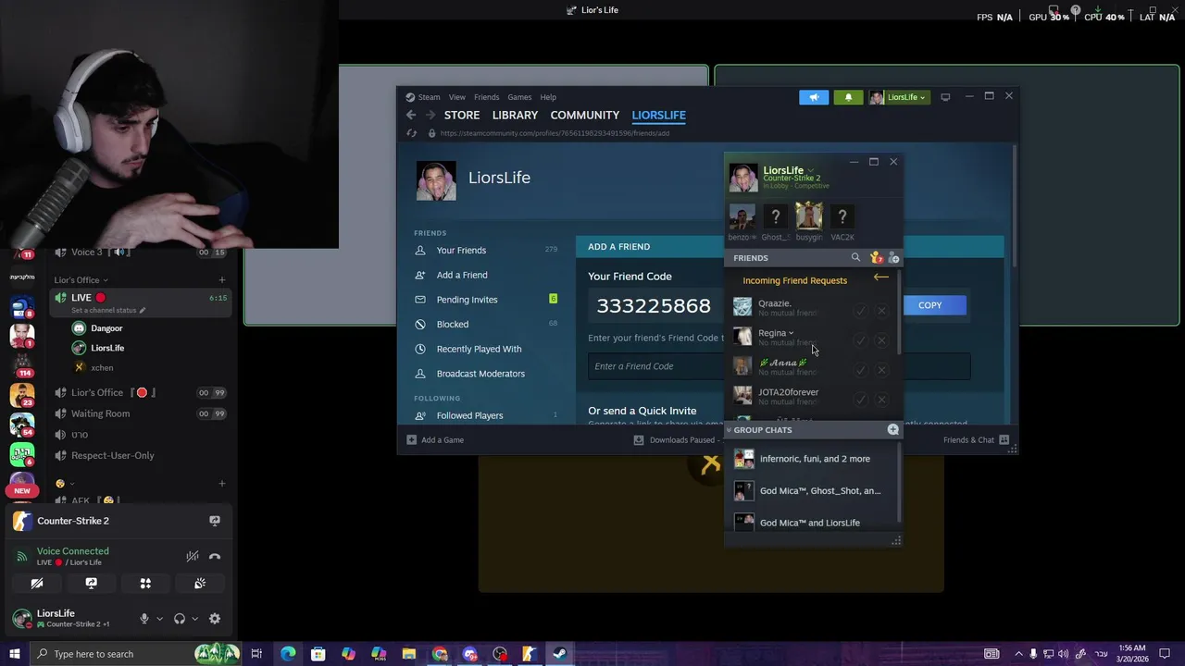Search friends with magnifier icon
This screenshot has height=666, width=1185.
[855, 258]
